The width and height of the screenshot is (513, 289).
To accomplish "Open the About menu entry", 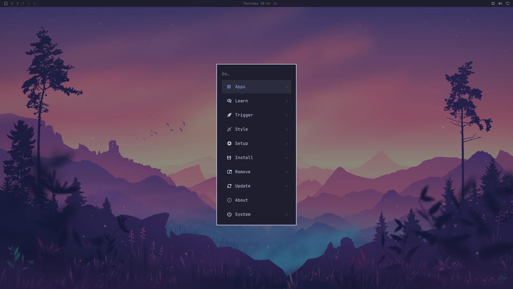I will coord(256,200).
